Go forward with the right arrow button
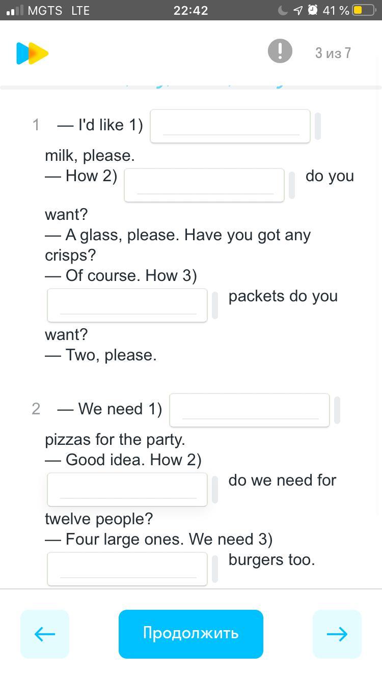Viewport: 382px width, 679px height. tap(337, 634)
